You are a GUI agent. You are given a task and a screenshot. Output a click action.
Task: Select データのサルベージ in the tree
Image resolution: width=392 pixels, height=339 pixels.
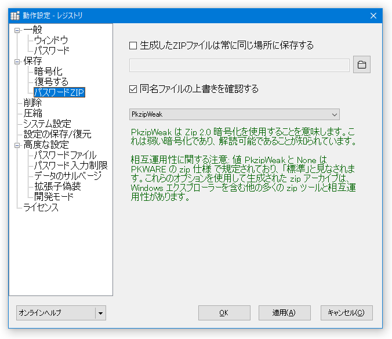tap(68, 176)
